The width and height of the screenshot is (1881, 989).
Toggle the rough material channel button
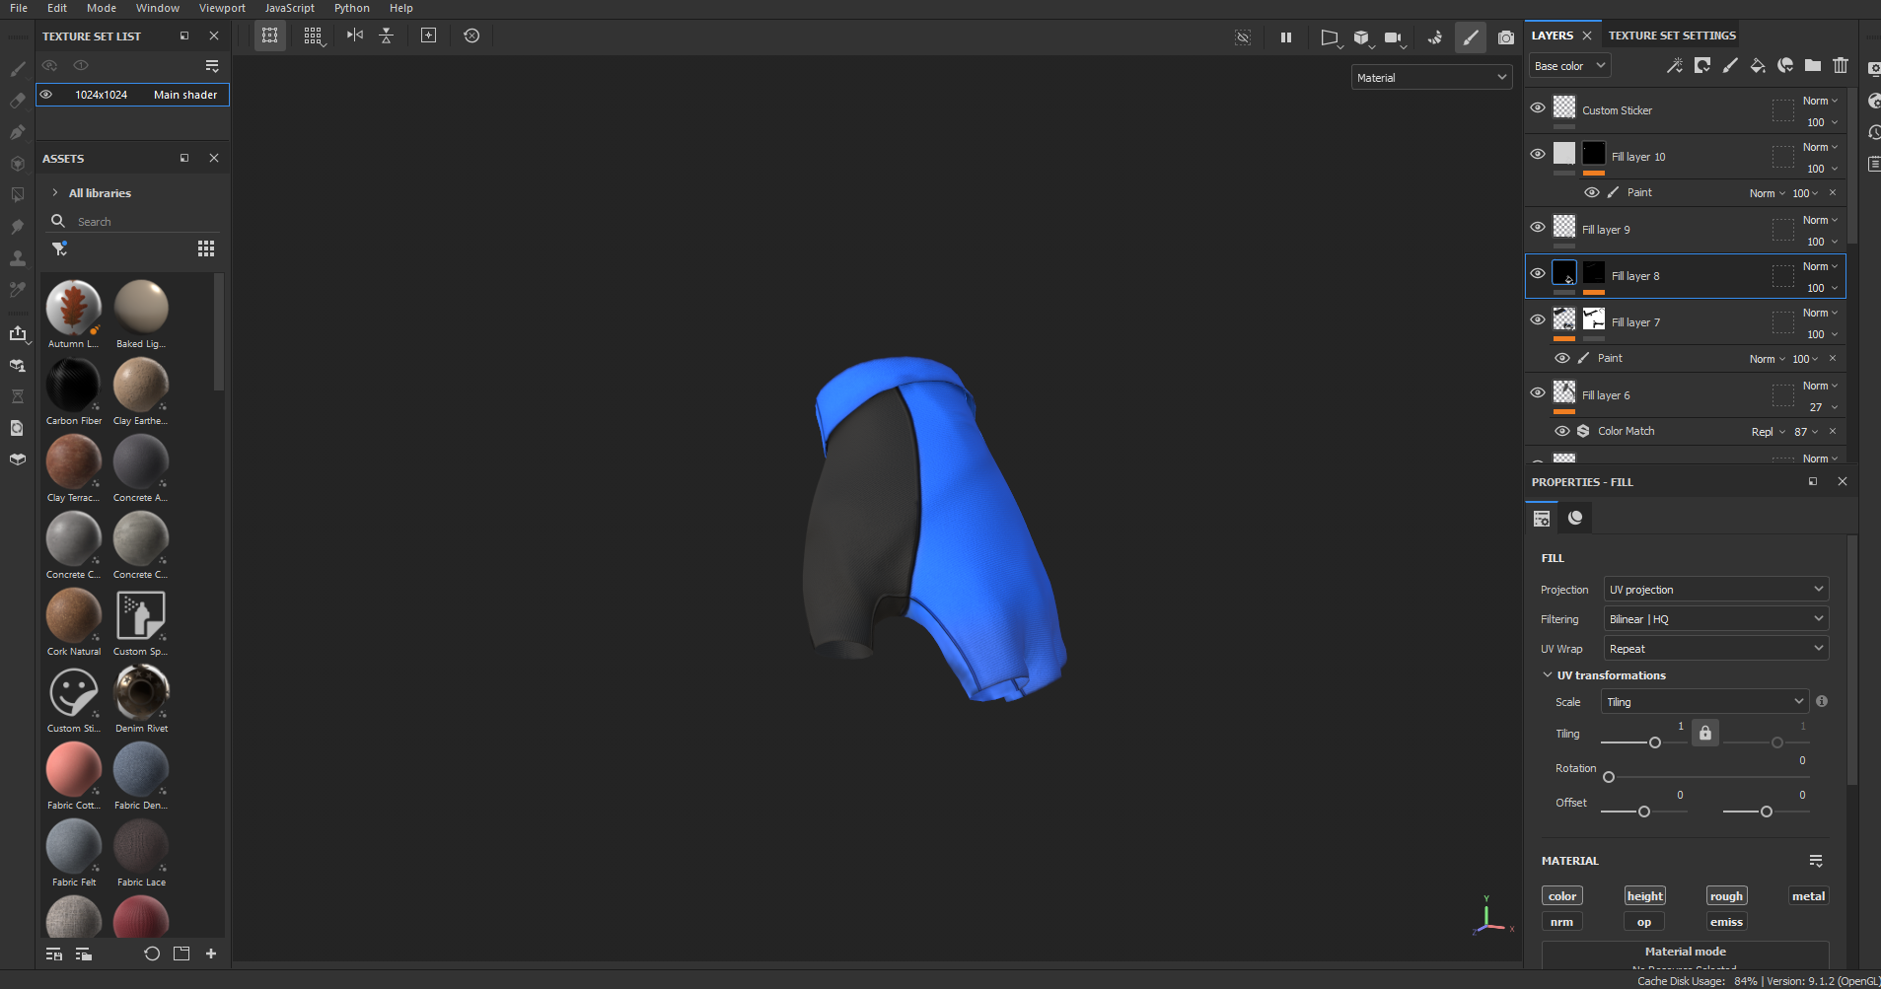(x=1725, y=896)
